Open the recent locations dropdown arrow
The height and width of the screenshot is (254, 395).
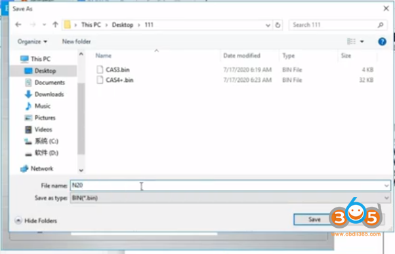pyautogui.click(x=45, y=25)
